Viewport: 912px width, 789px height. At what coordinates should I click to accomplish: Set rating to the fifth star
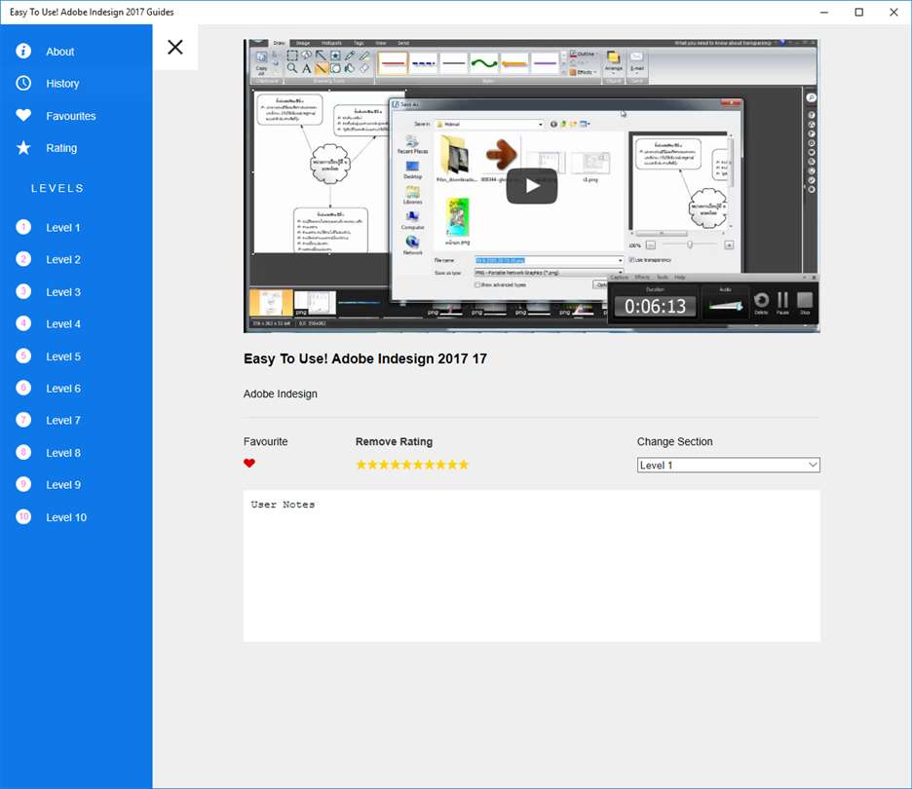406,465
